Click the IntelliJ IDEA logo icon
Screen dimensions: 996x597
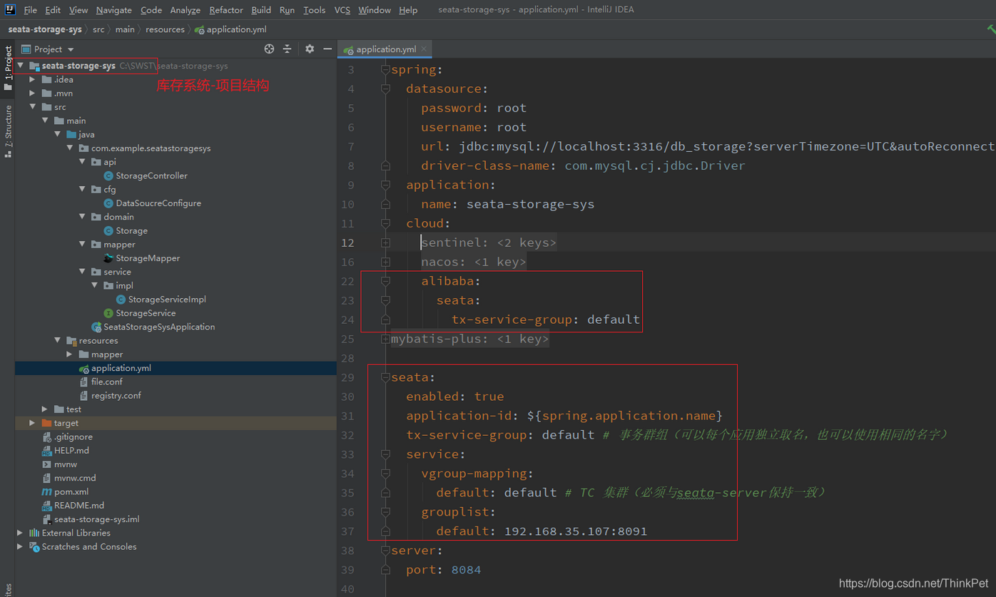point(10,9)
